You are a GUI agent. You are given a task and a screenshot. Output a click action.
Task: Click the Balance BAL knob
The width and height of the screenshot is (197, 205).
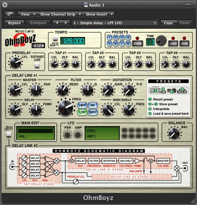[174, 133]
